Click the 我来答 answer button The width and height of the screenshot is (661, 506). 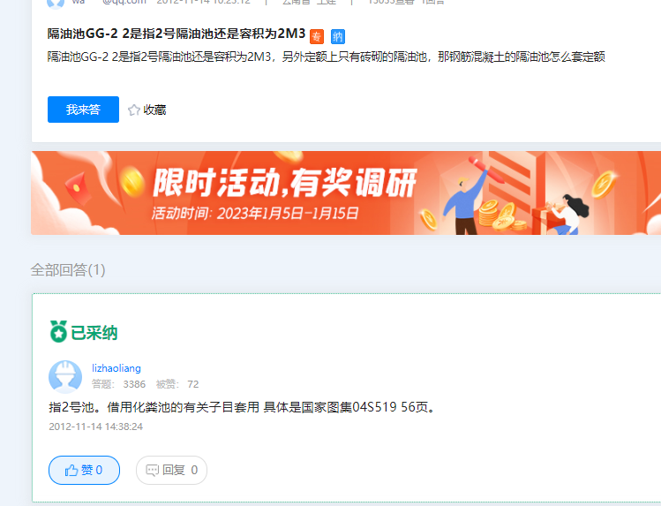[x=83, y=110]
